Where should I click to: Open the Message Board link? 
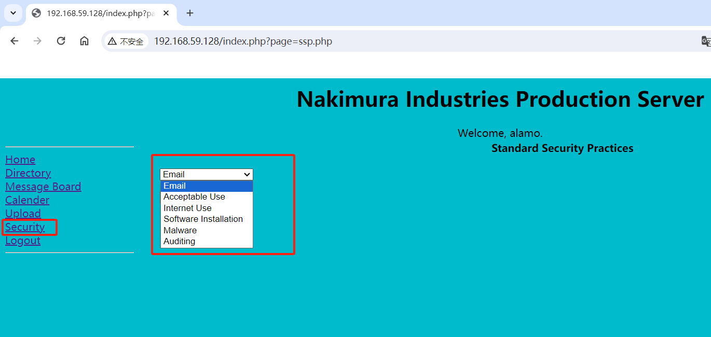pyautogui.click(x=43, y=186)
